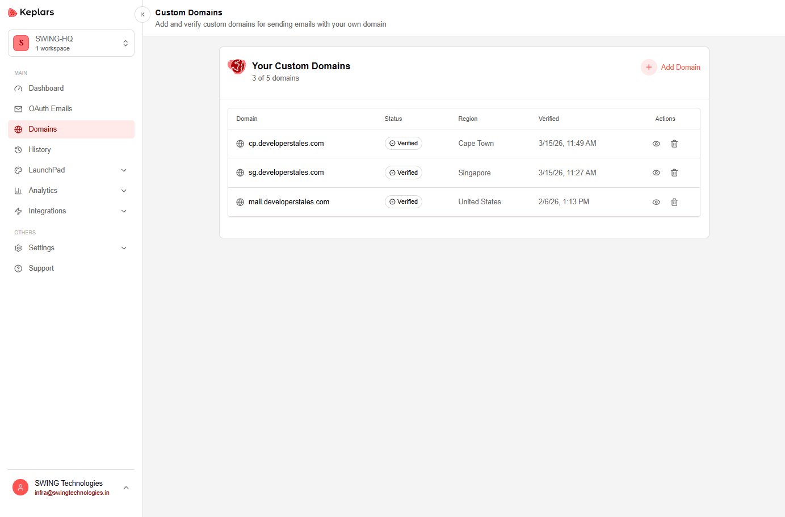785x517 pixels.
Task: Click trash icon for mail.developerstales.com
Action: point(674,202)
